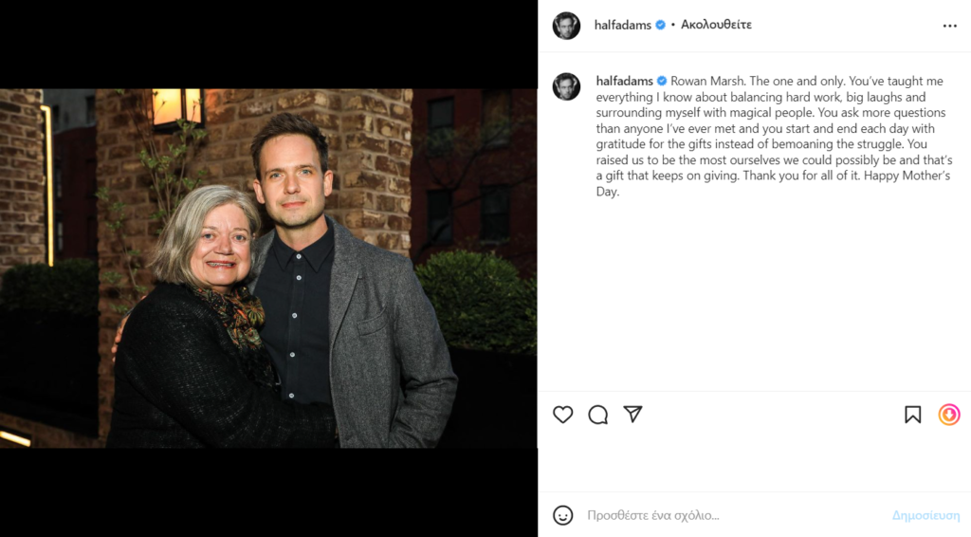This screenshot has width=971, height=537.
Task: Click the black bar above the photo
Action: point(268,45)
